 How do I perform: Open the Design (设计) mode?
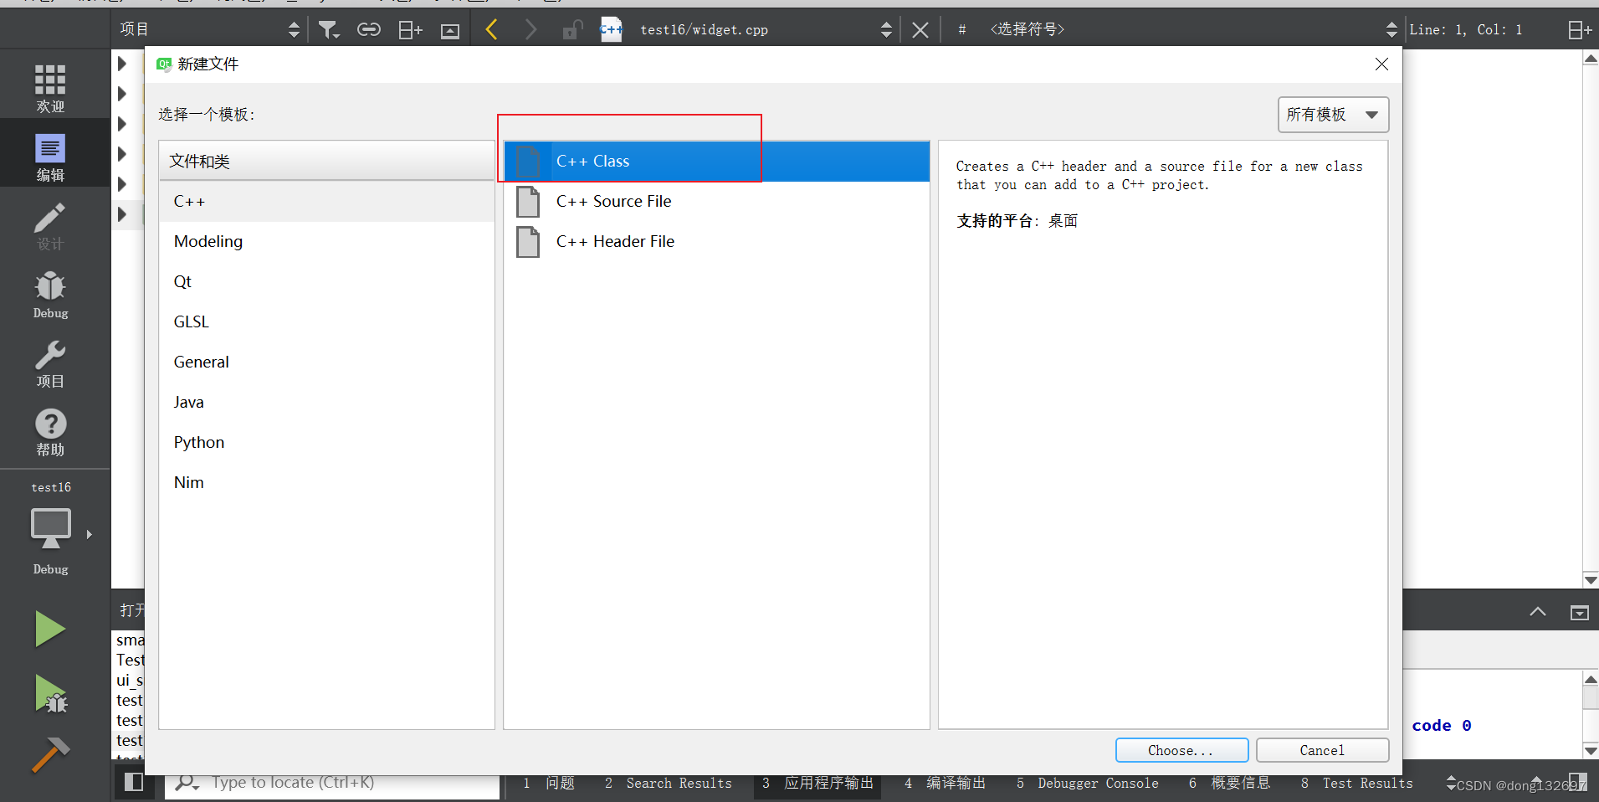(x=50, y=226)
